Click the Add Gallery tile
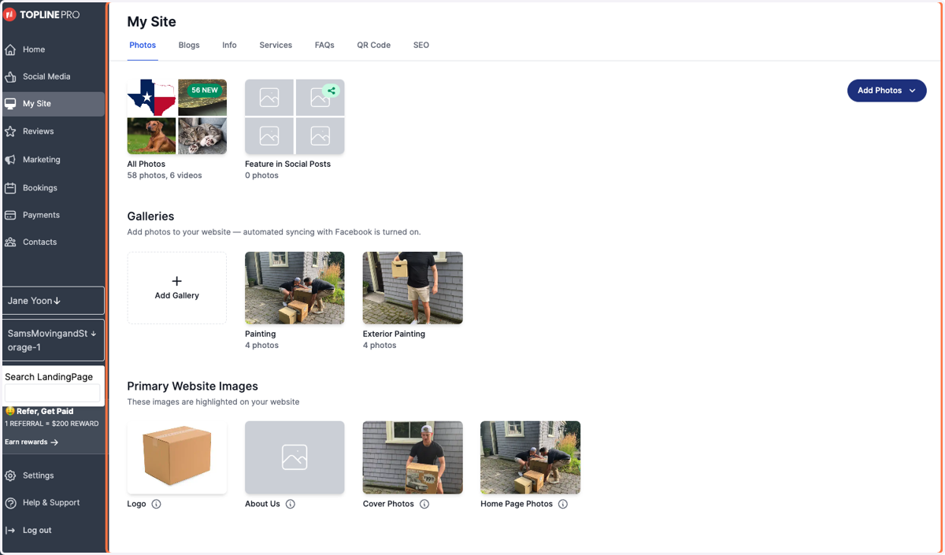Screen dimensions: 945x555 click(176, 288)
